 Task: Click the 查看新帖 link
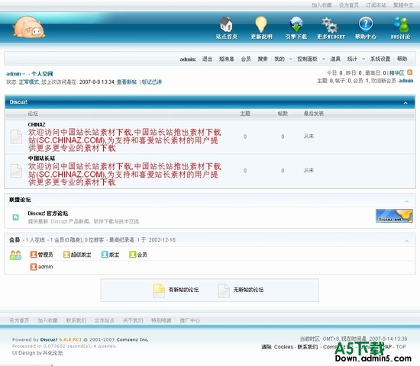point(127,82)
